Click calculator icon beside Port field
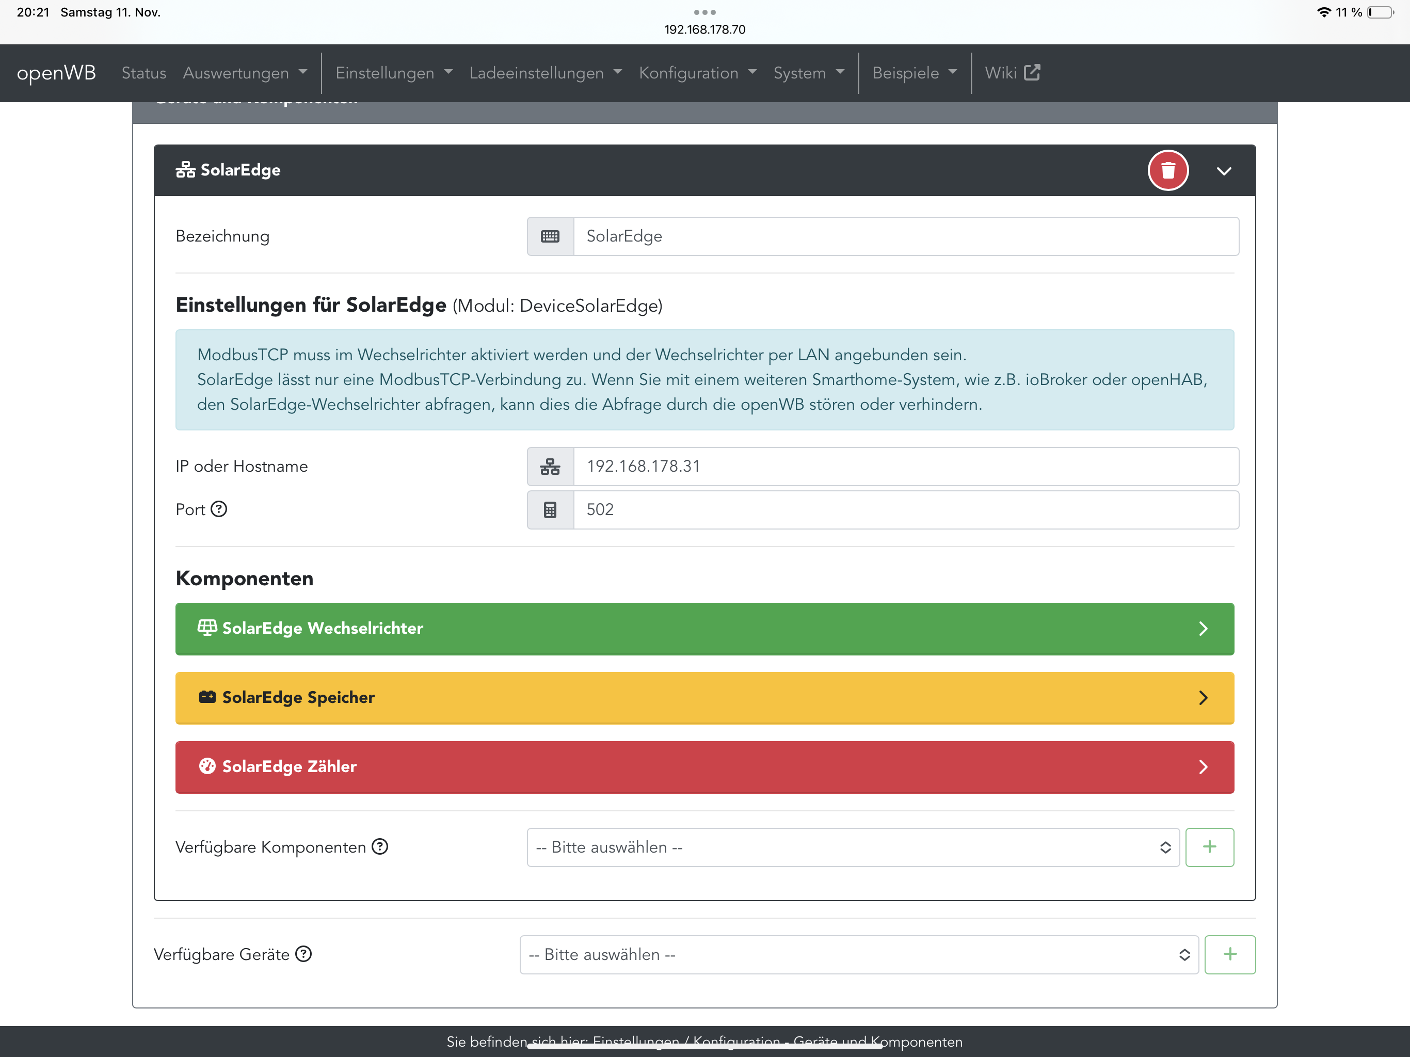The width and height of the screenshot is (1410, 1057). (550, 510)
